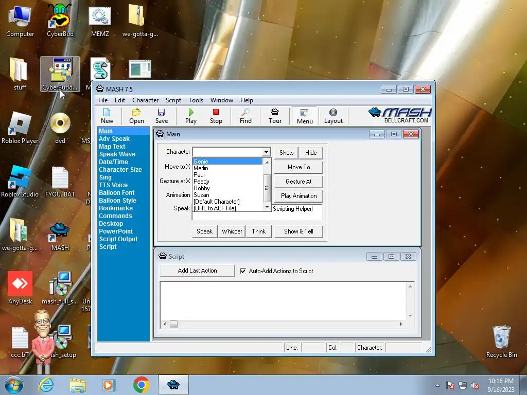The image size is (527, 395).
Task: Select the mash_full_s... installer icon
Action: coord(60,288)
